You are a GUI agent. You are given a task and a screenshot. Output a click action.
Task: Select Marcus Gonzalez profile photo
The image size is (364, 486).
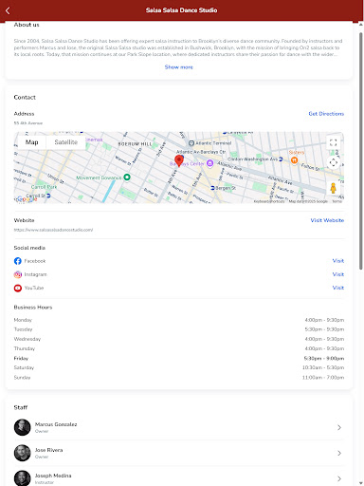pyautogui.click(x=22, y=427)
